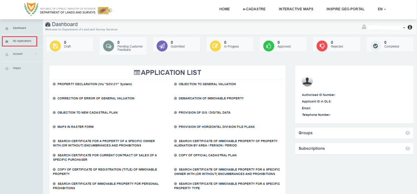Click the Applicant ID in DLS label
The image size is (417, 194).
pos(316,102)
